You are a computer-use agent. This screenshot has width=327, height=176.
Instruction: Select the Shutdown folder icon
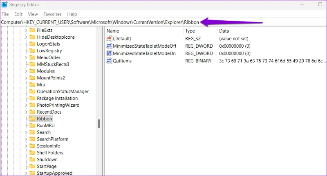(x=32, y=159)
